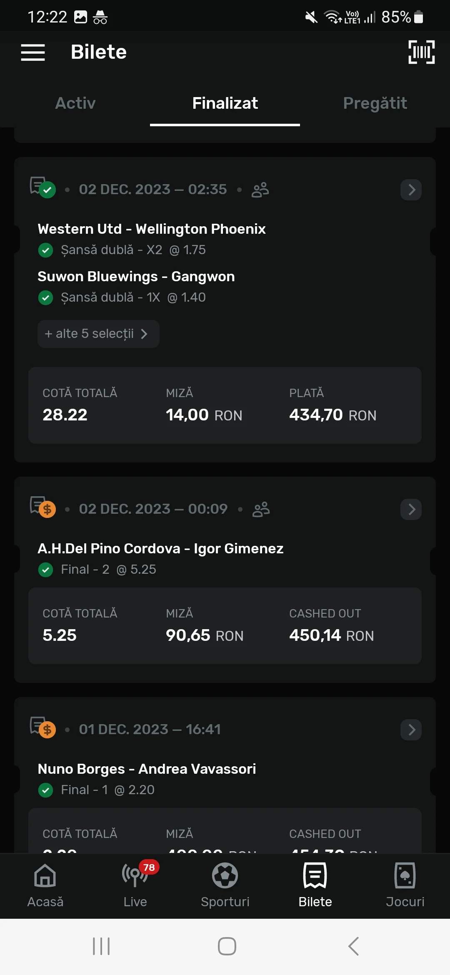Expand the 02 Dec 00:09 ticket arrow

pos(411,509)
